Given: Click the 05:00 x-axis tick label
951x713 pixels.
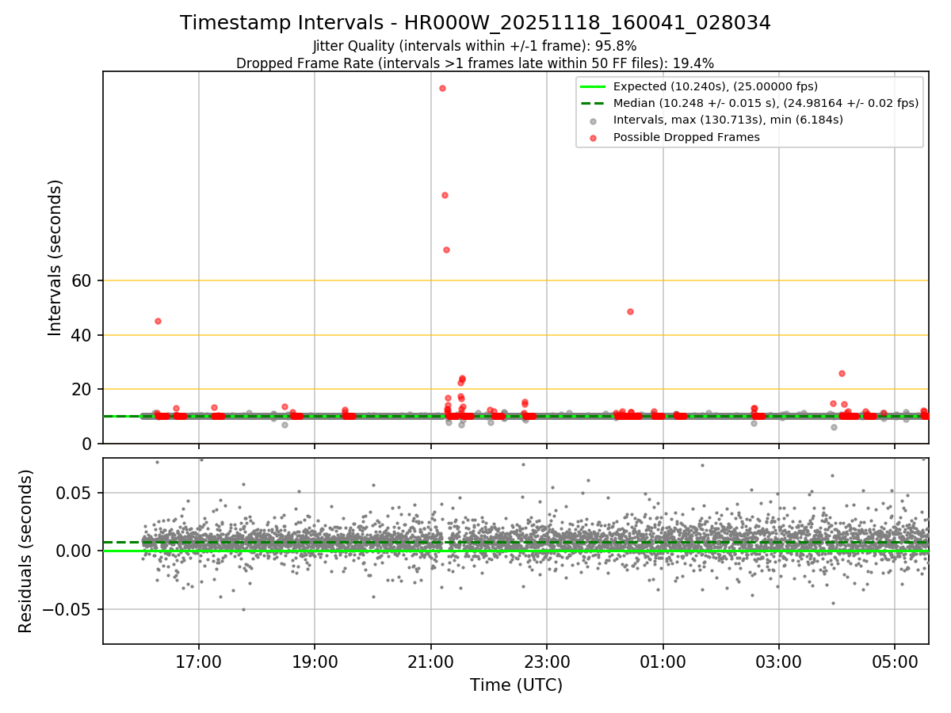Looking at the screenshot, I should [895, 661].
